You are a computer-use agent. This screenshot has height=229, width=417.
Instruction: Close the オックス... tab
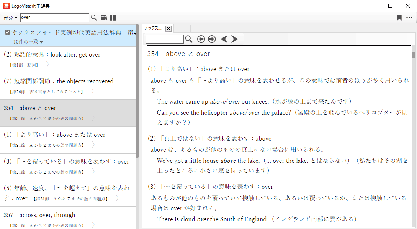click(168, 29)
